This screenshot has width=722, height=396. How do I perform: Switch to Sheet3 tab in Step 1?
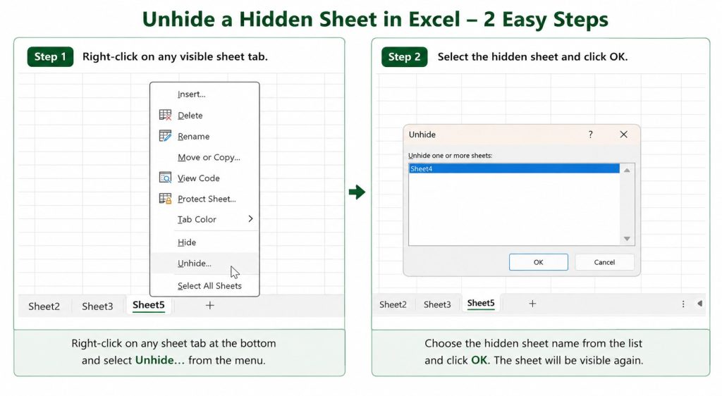[97, 307]
